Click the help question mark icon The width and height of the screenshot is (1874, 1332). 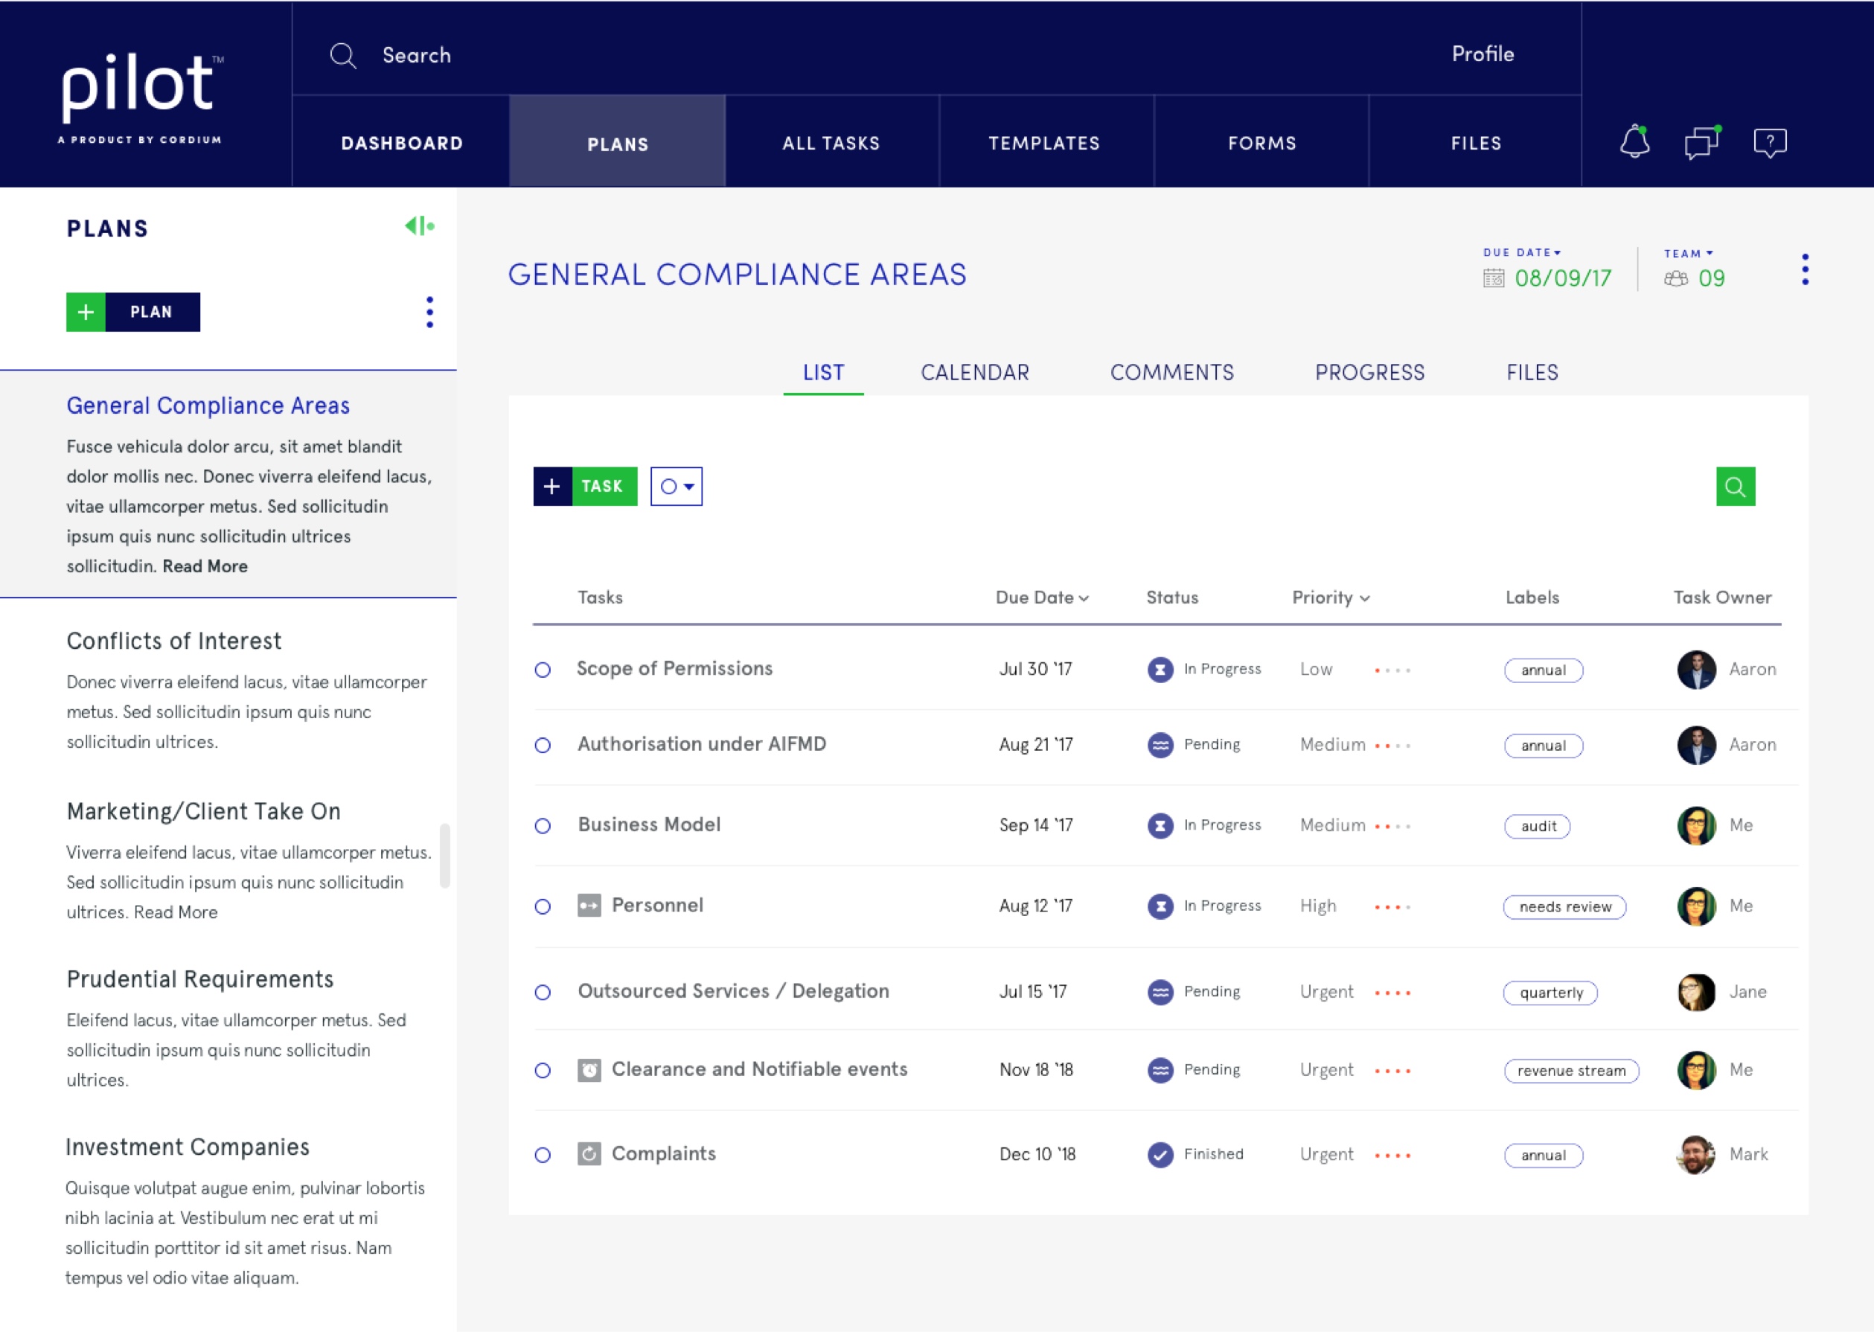[1770, 143]
